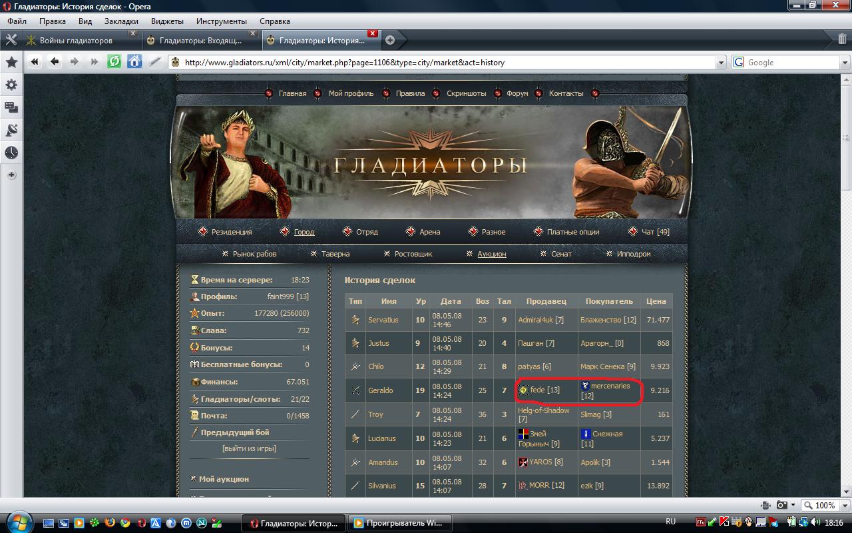The image size is (852, 533).
Task: Open Ипподром submenu
Action: pos(634,254)
